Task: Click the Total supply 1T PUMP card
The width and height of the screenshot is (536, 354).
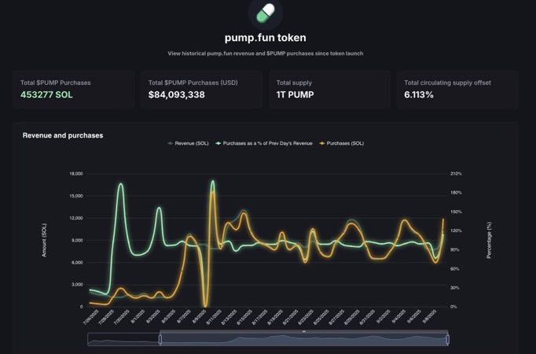Action: click(x=329, y=90)
